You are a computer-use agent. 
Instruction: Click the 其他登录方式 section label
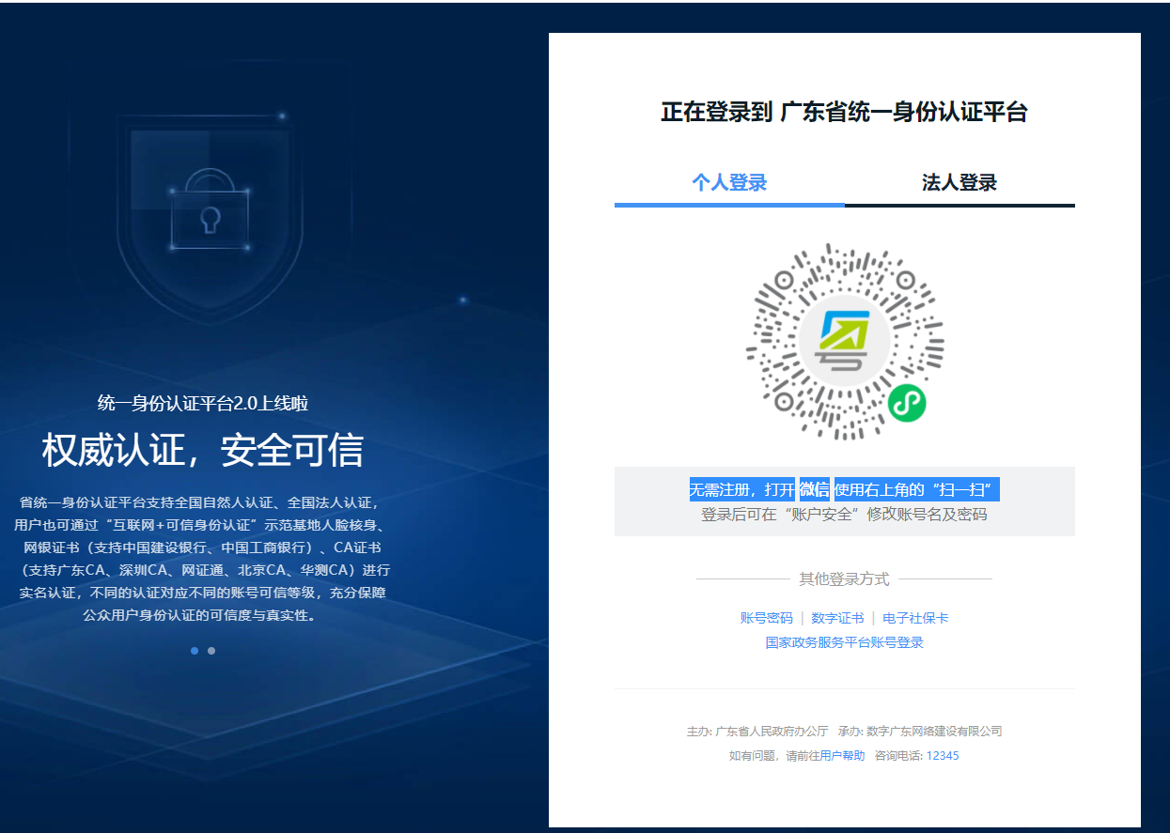(x=844, y=579)
